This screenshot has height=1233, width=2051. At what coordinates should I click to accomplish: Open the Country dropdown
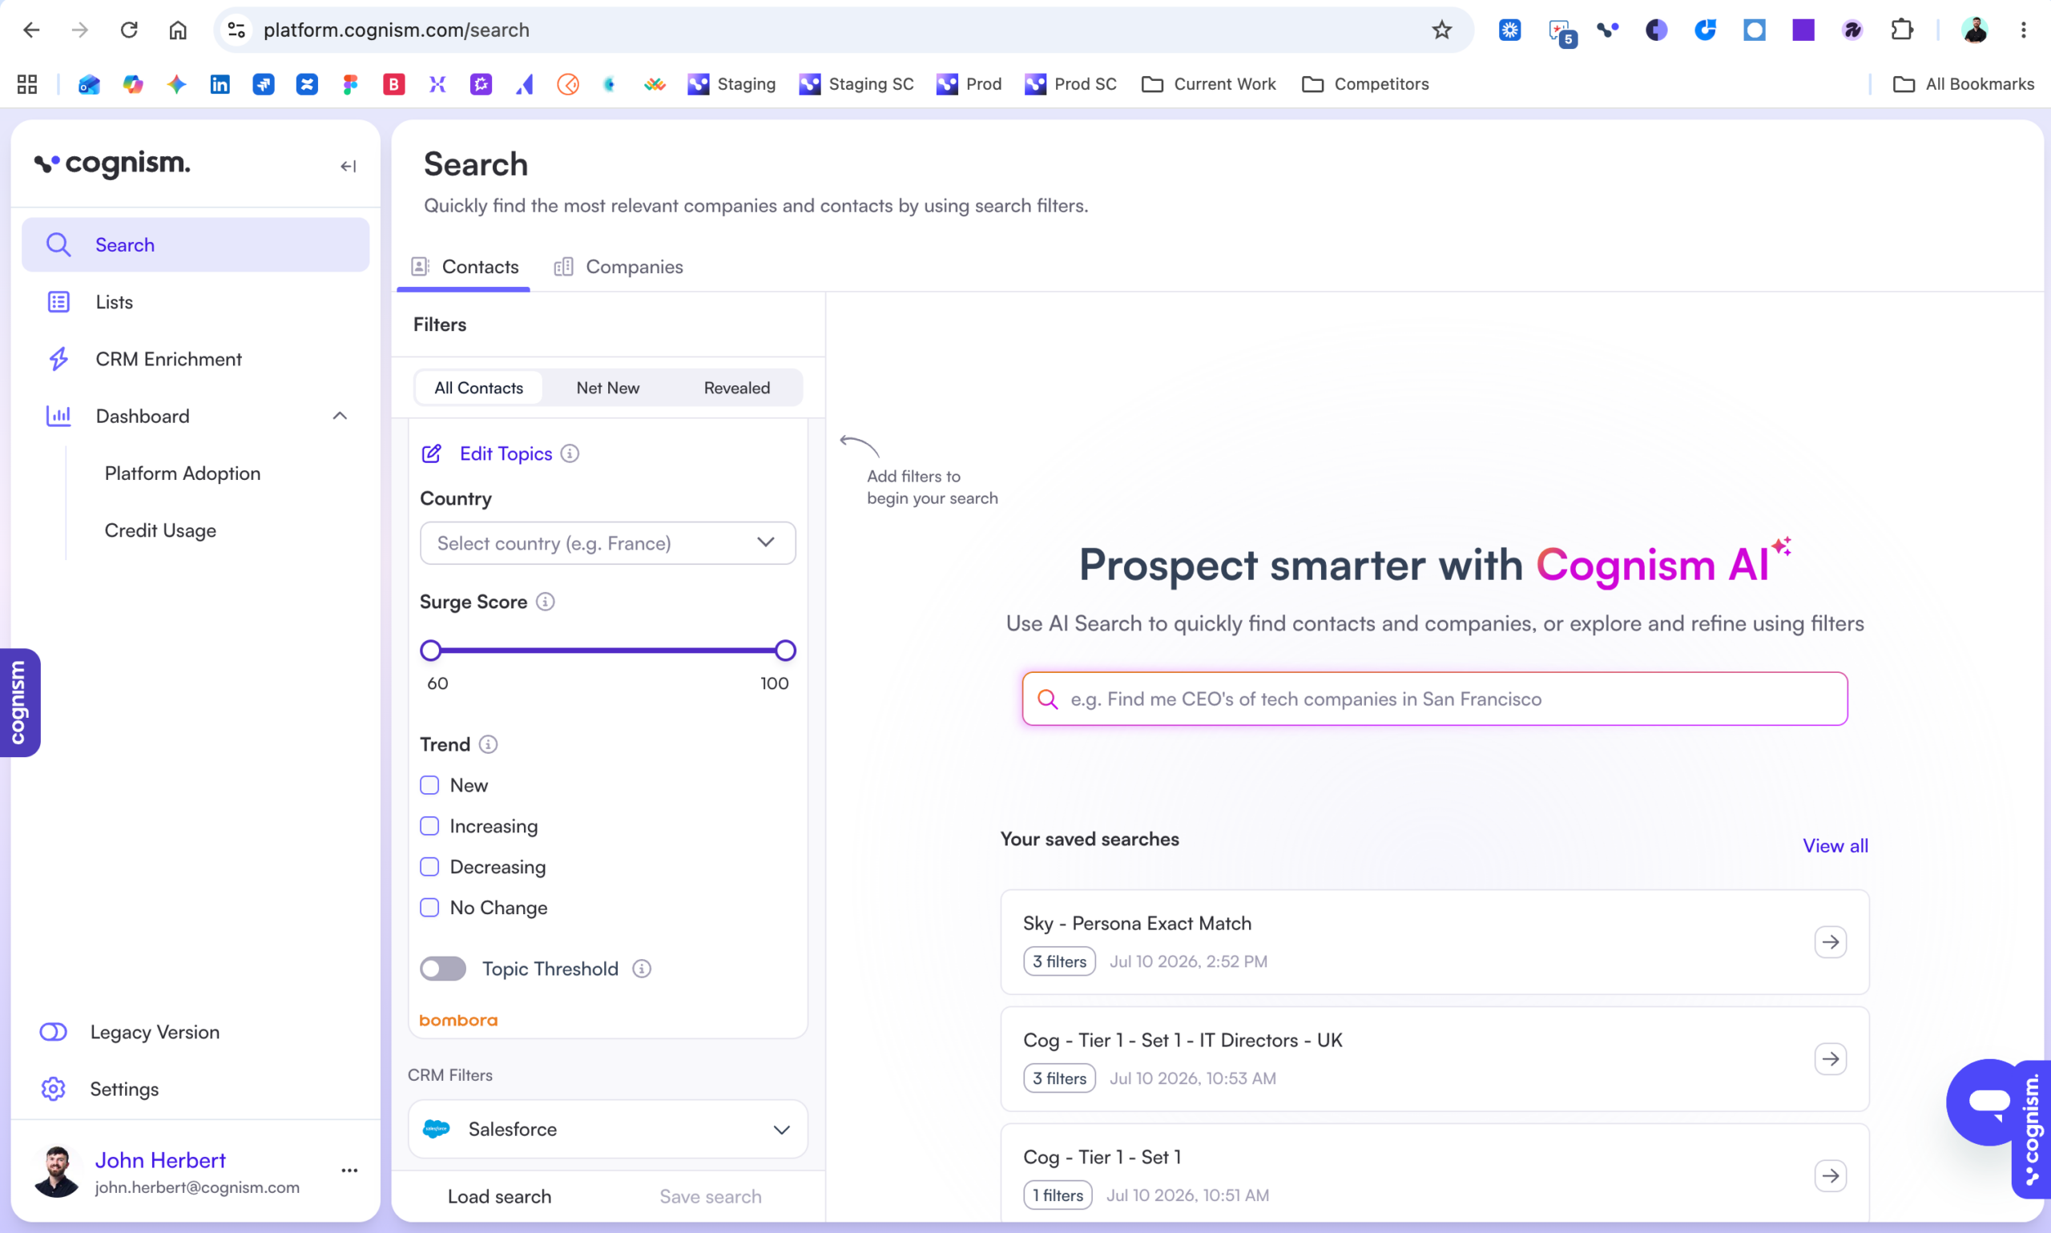(608, 543)
